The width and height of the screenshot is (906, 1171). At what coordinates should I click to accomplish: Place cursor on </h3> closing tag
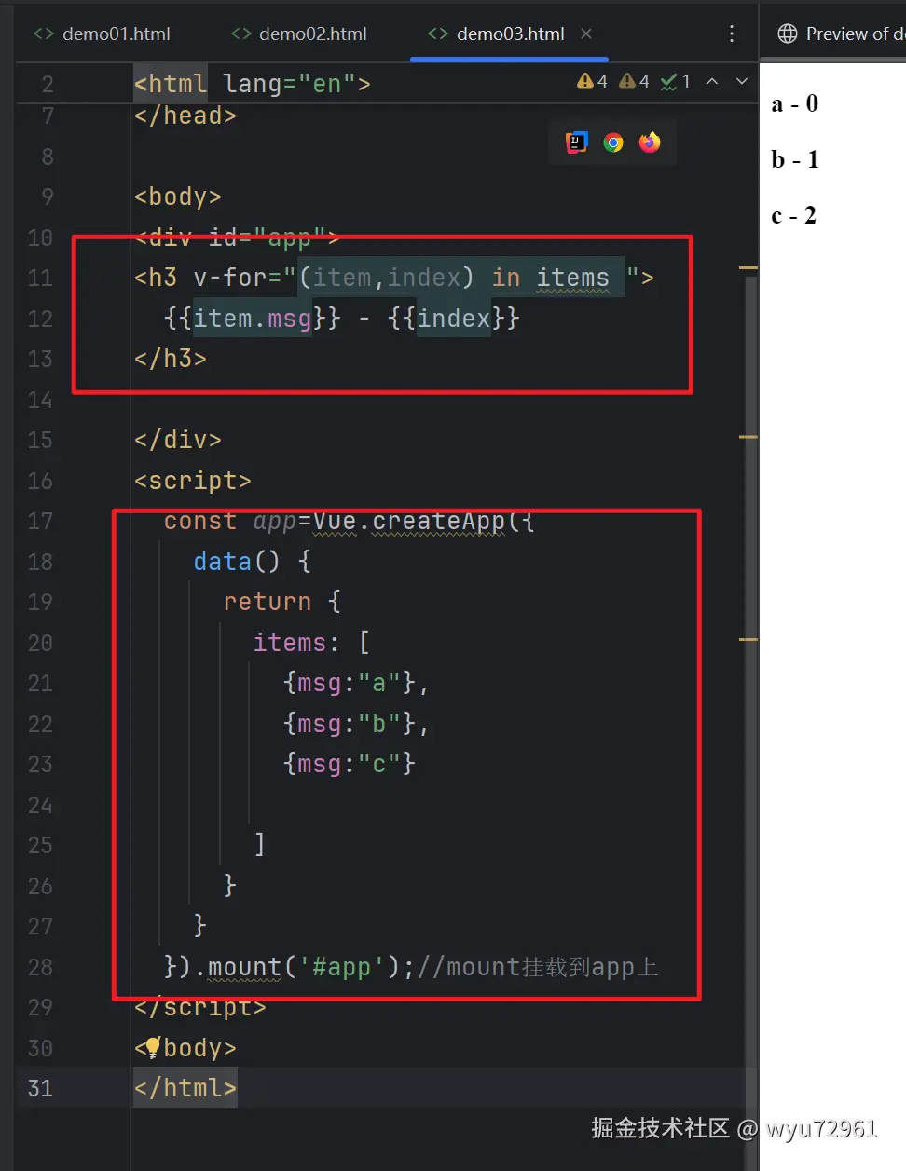171,359
